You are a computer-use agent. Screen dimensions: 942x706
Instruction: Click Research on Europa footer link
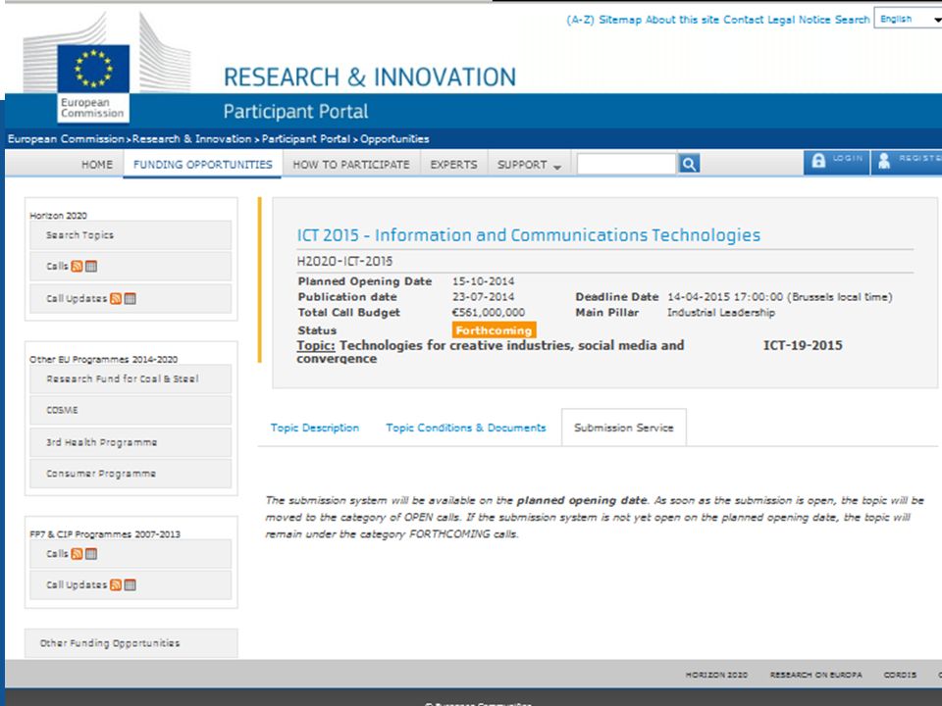pos(815,675)
